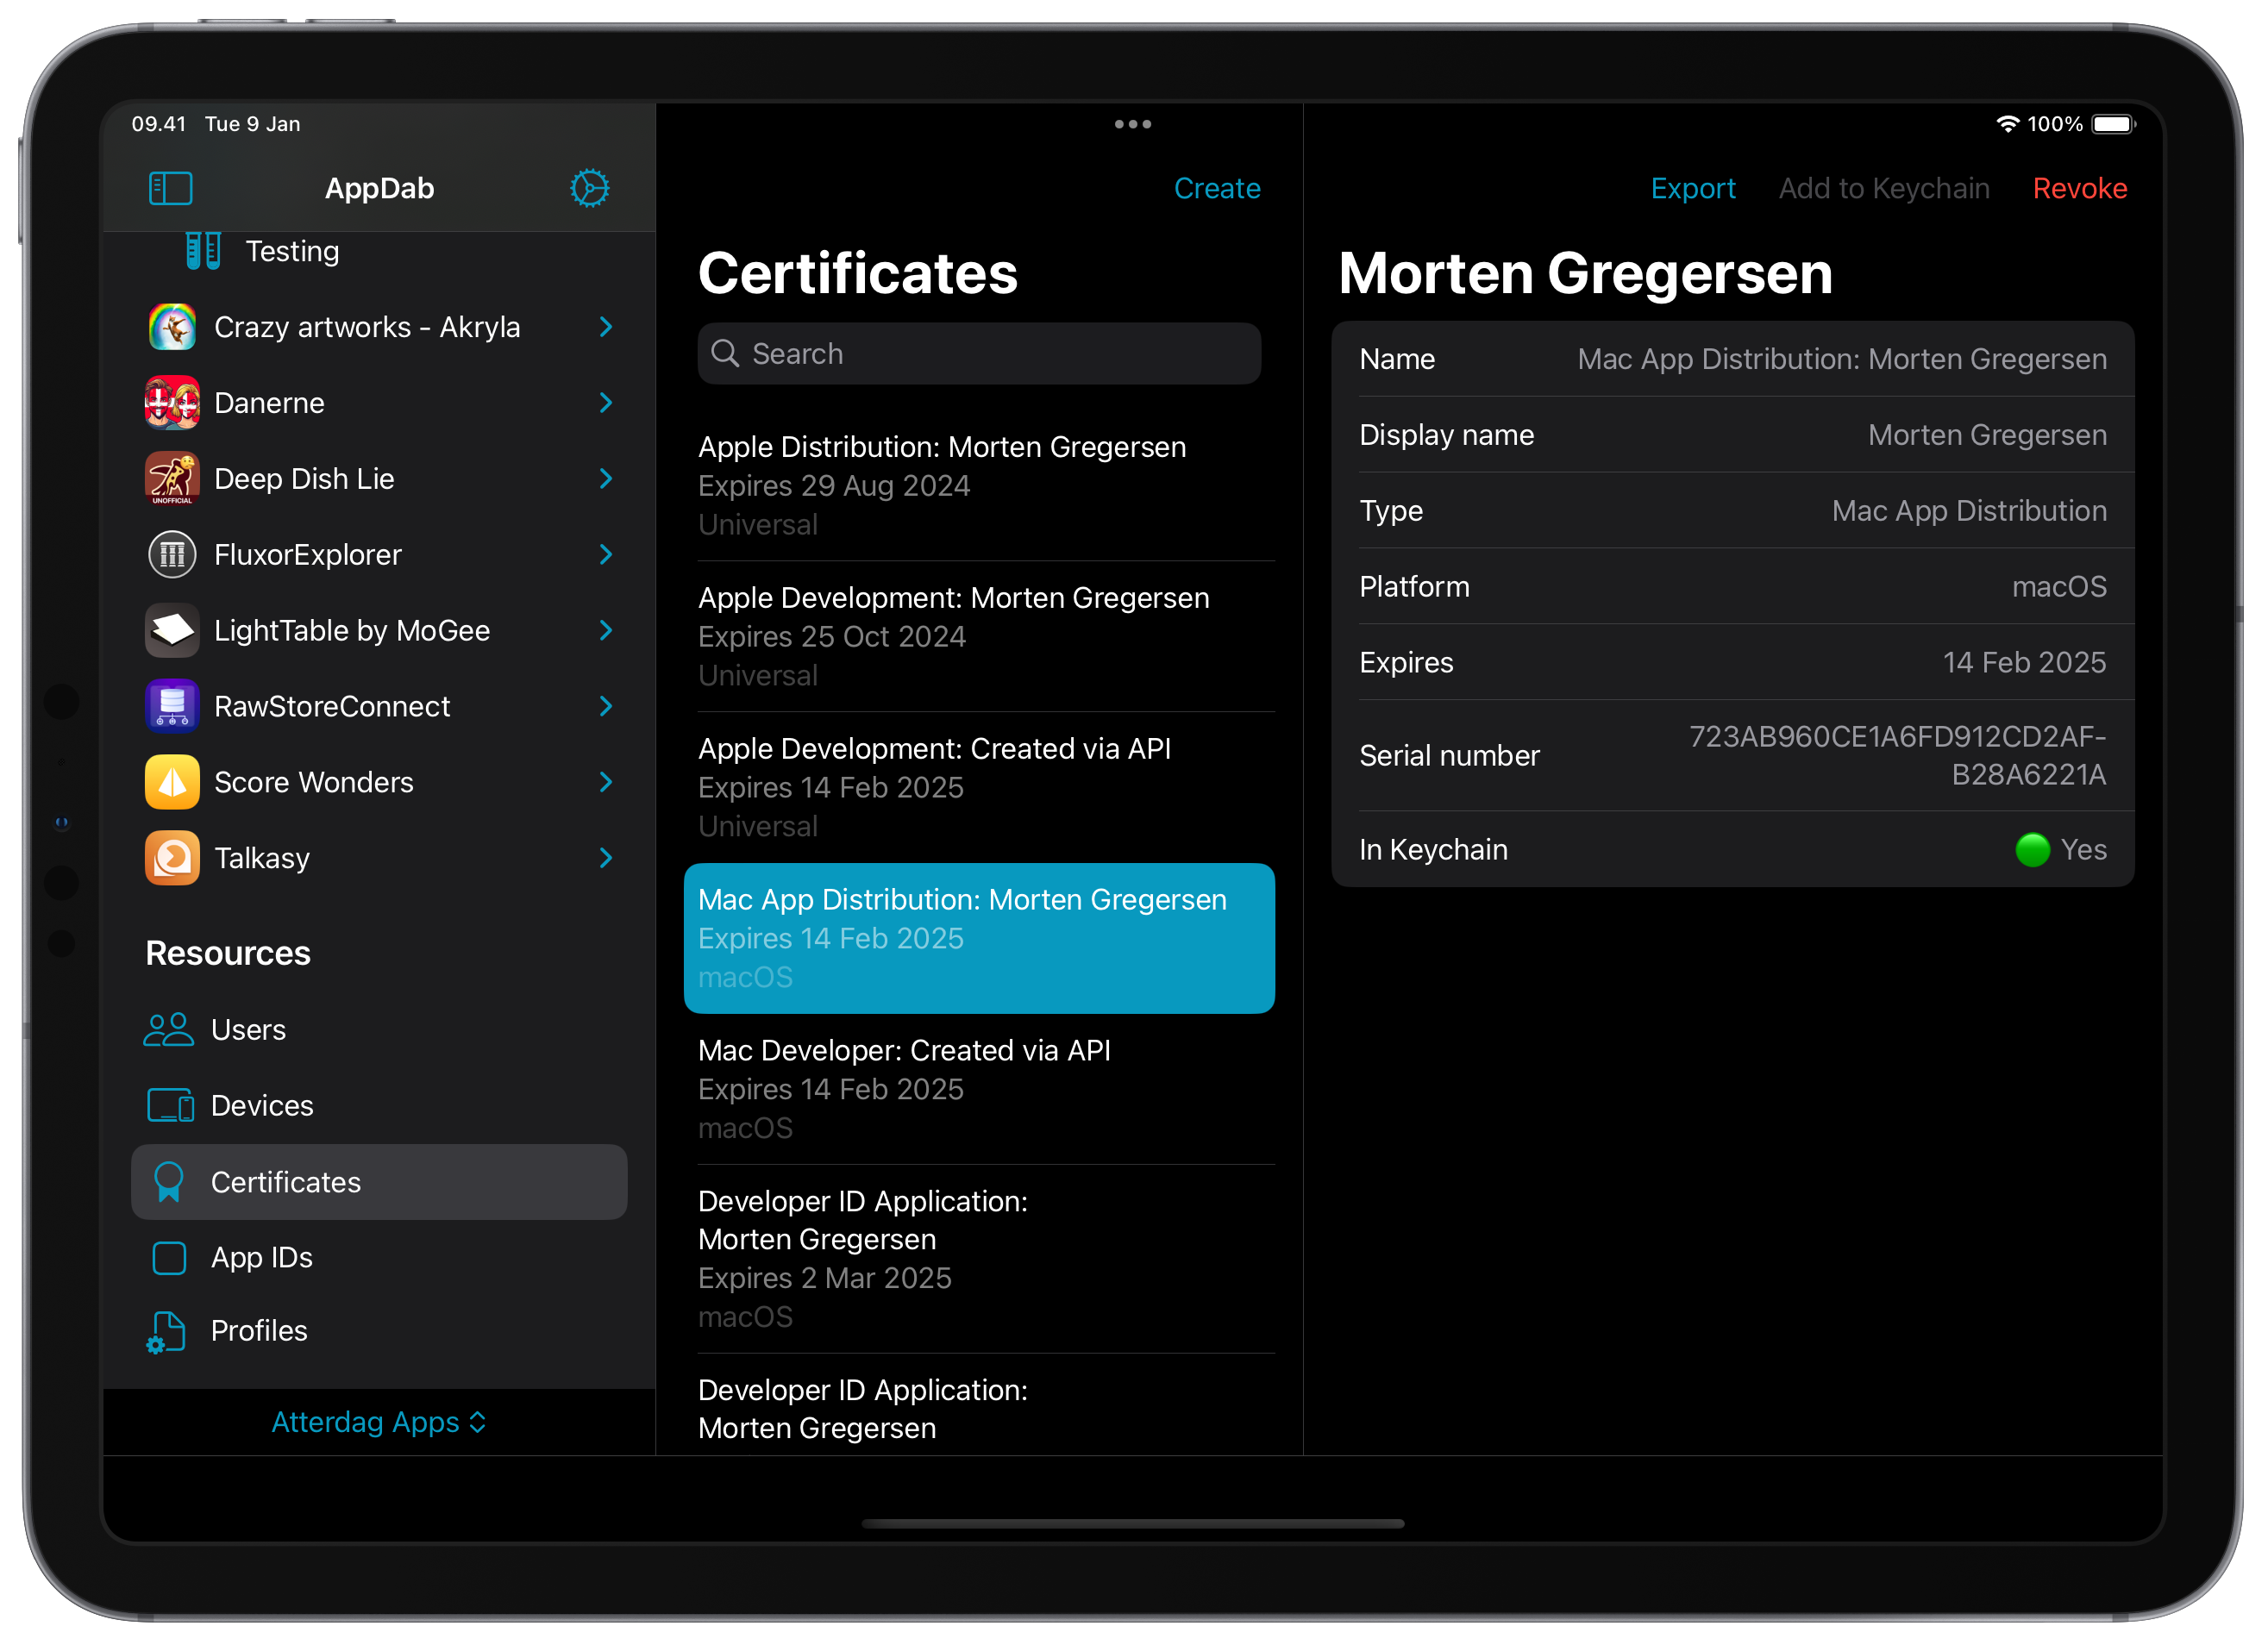This screenshot has width=2268, height=1645.
Task: Click the Export button
Action: point(1692,188)
